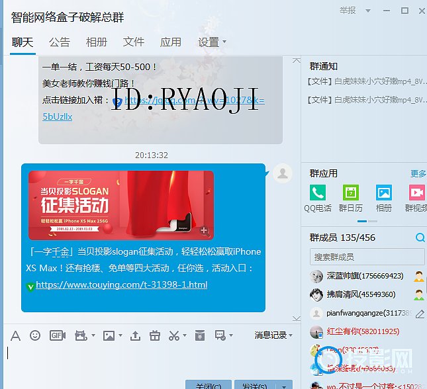
Task: Expand the picture insert options arrow
Action: 120,335
